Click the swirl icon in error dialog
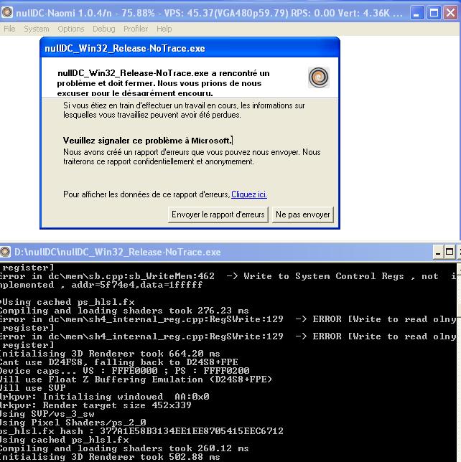Image resolution: width=461 pixels, height=462 pixels. click(319, 77)
